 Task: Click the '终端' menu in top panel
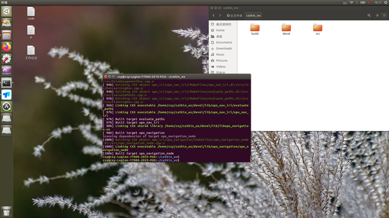click(4, 3)
